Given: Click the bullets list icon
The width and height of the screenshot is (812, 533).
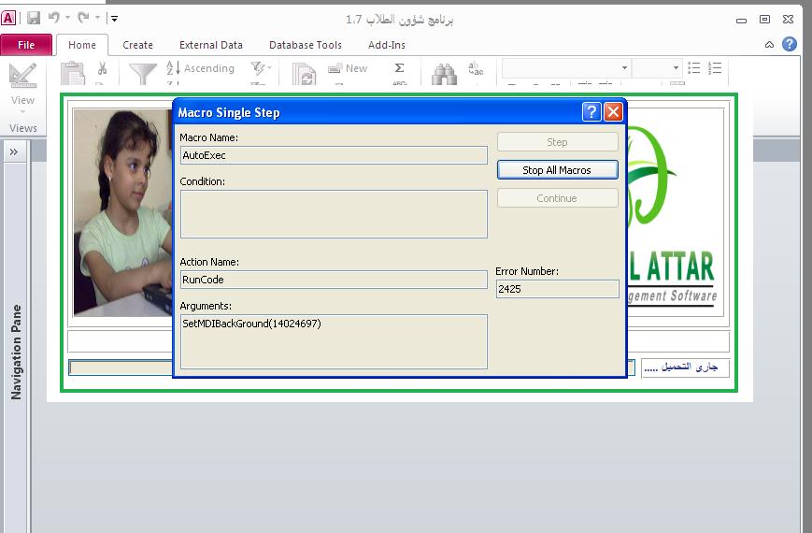Looking at the screenshot, I should click(x=694, y=68).
